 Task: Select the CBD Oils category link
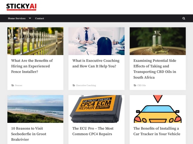[142, 85]
